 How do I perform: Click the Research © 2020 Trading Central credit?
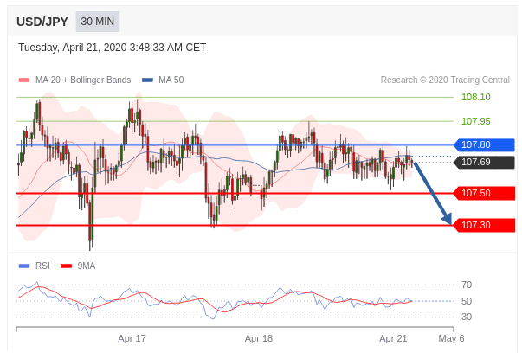point(445,80)
